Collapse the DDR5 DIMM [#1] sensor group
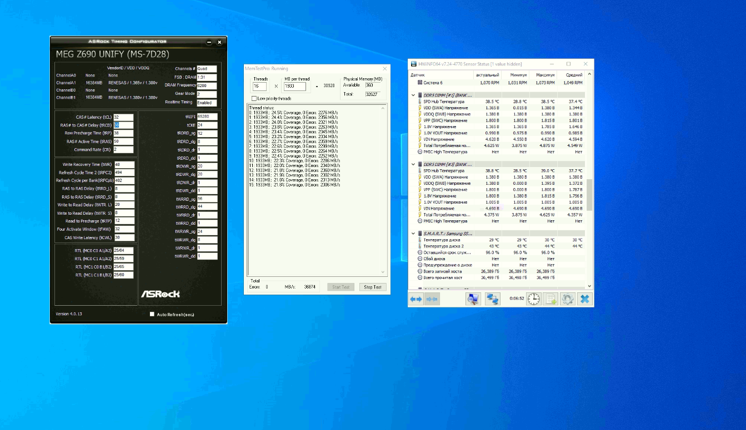This screenshot has height=430, width=746. click(x=413, y=95)
